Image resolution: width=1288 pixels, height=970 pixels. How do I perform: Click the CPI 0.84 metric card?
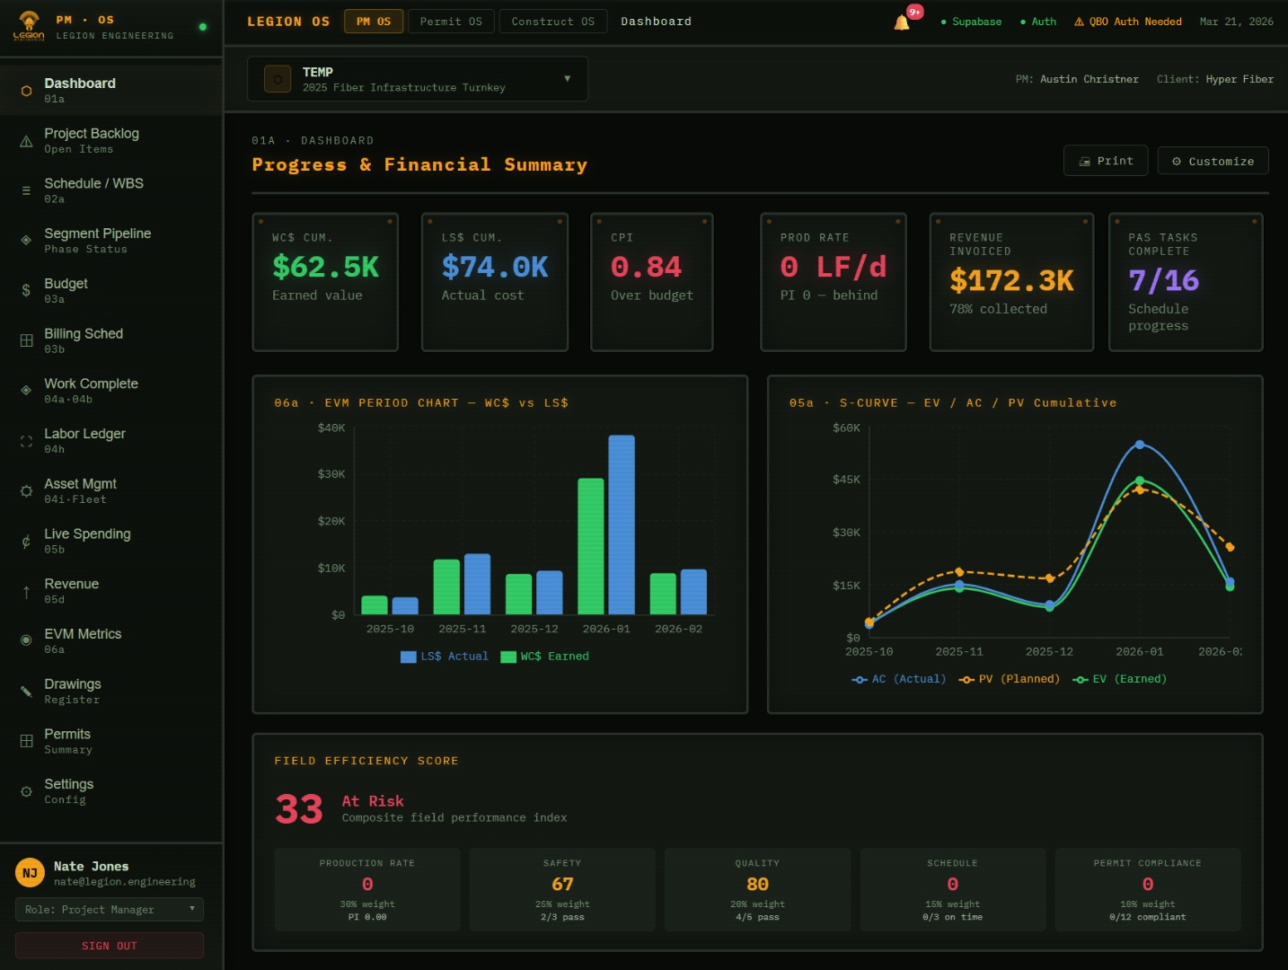coord(651,281)
